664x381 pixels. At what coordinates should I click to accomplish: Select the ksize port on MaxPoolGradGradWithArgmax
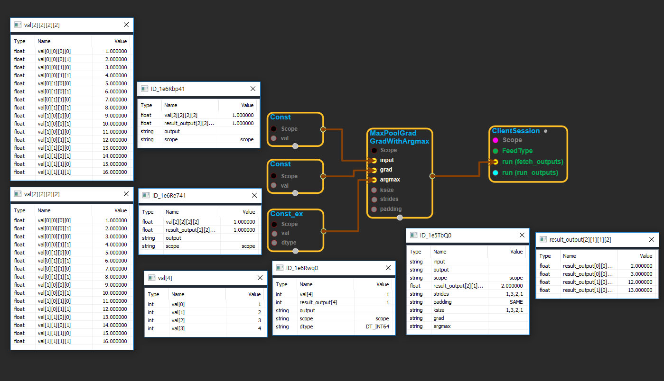coord(374,190)
